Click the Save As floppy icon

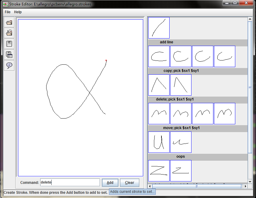(x=9, y=54)
